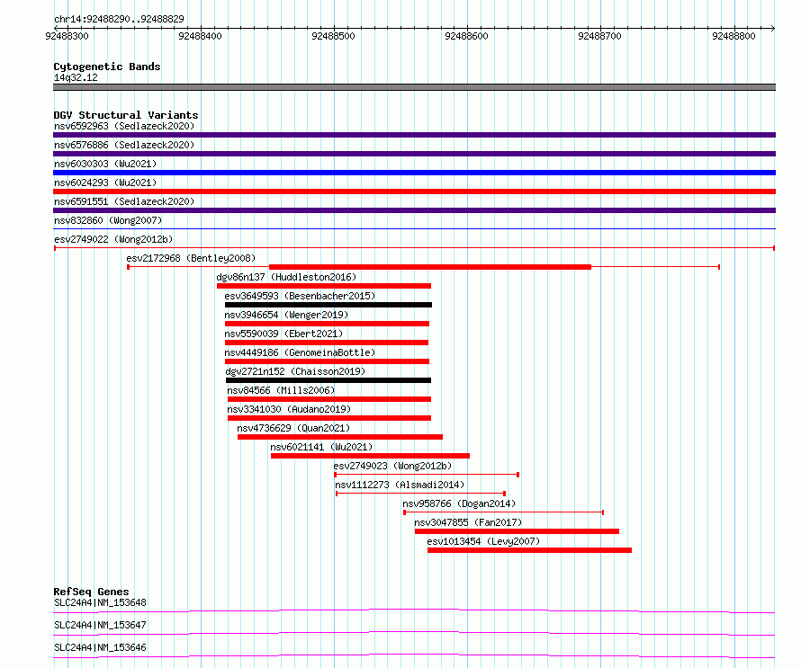Screen dimensions: 801x668
Task: Click ruler position 92488400
Action: (x=200, y=36)
